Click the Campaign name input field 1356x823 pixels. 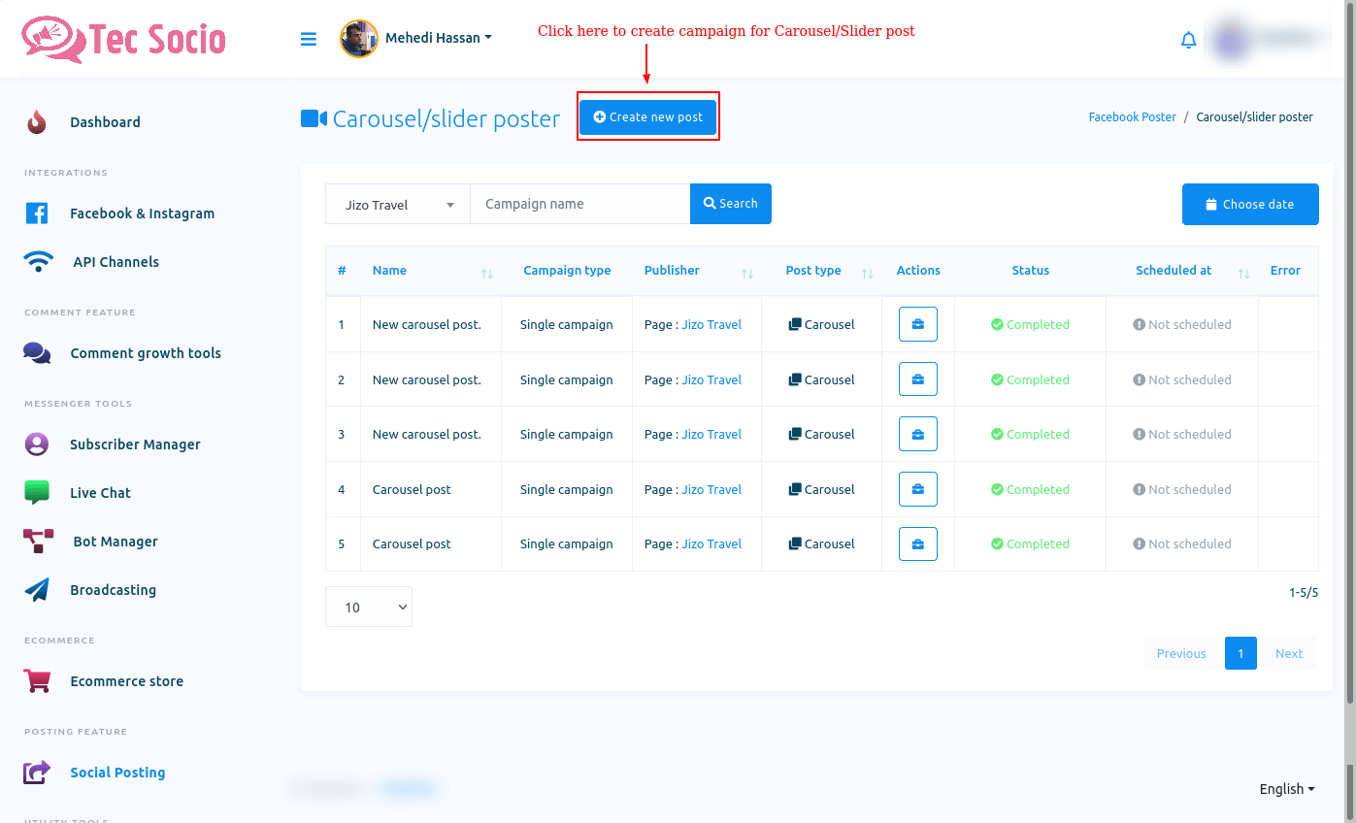(x=579, y=204)
